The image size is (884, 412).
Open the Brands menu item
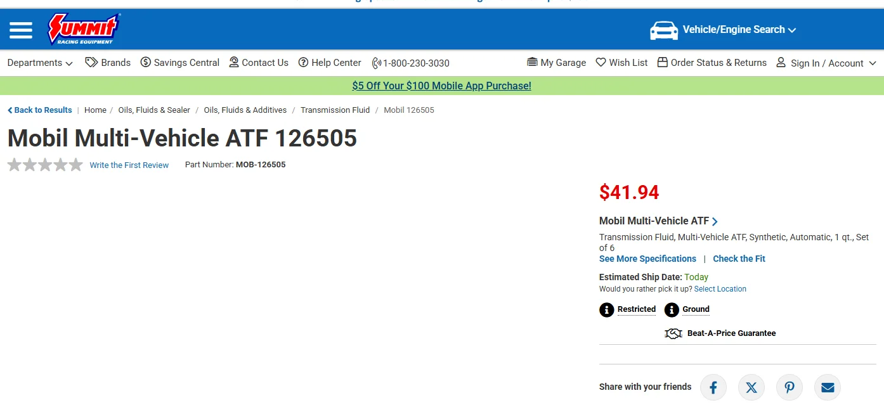(x=108, y=63)
